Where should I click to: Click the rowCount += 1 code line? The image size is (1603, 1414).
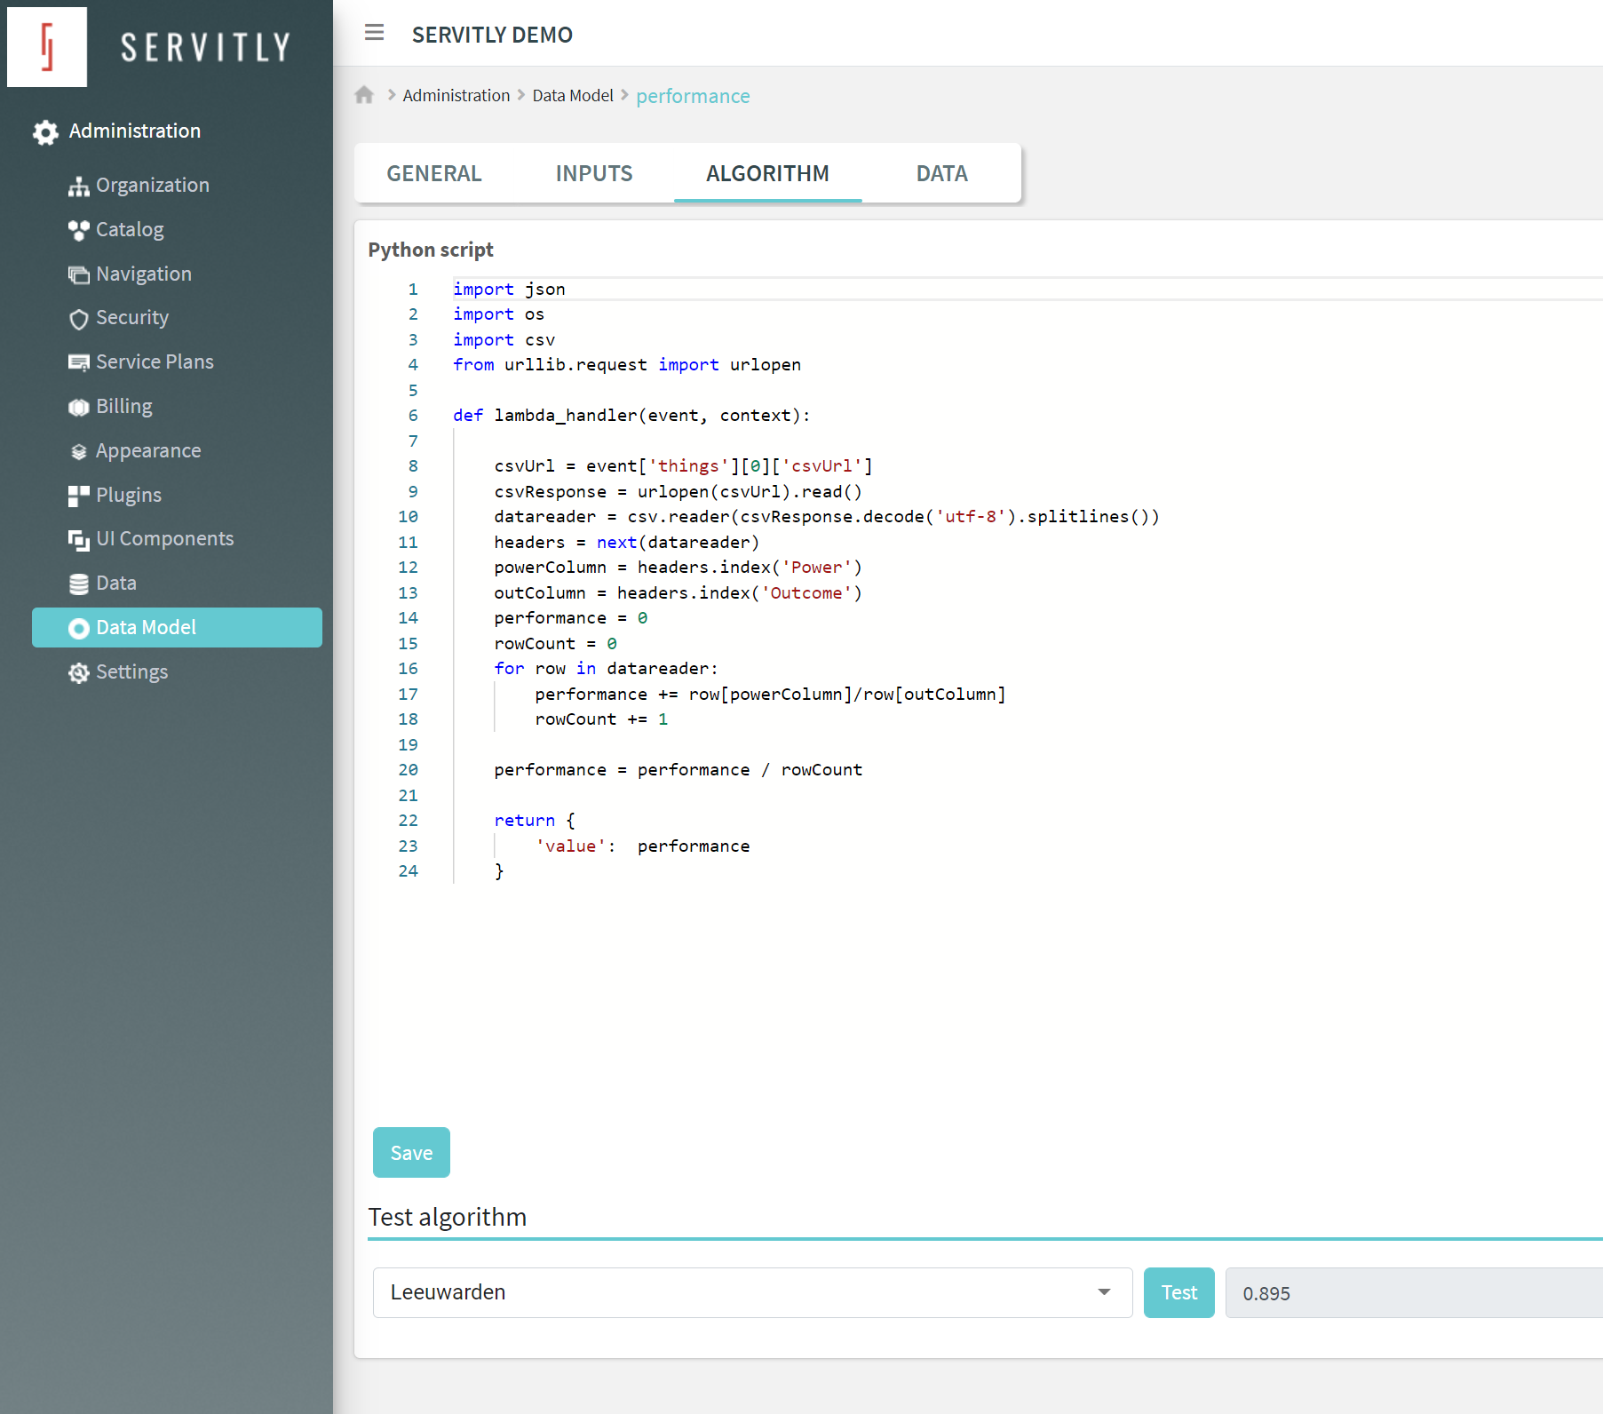(x=601, y=719)
